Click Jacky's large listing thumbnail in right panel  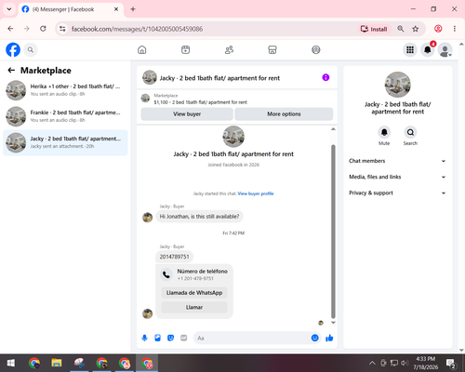click(x=398, y=85)
